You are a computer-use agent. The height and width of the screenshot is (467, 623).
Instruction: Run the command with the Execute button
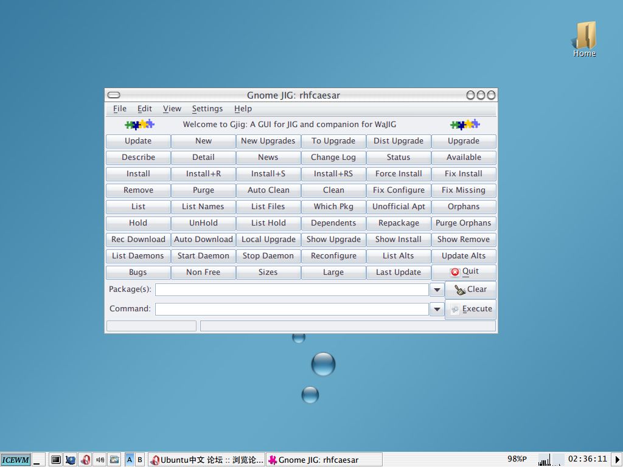pos(470,309)
